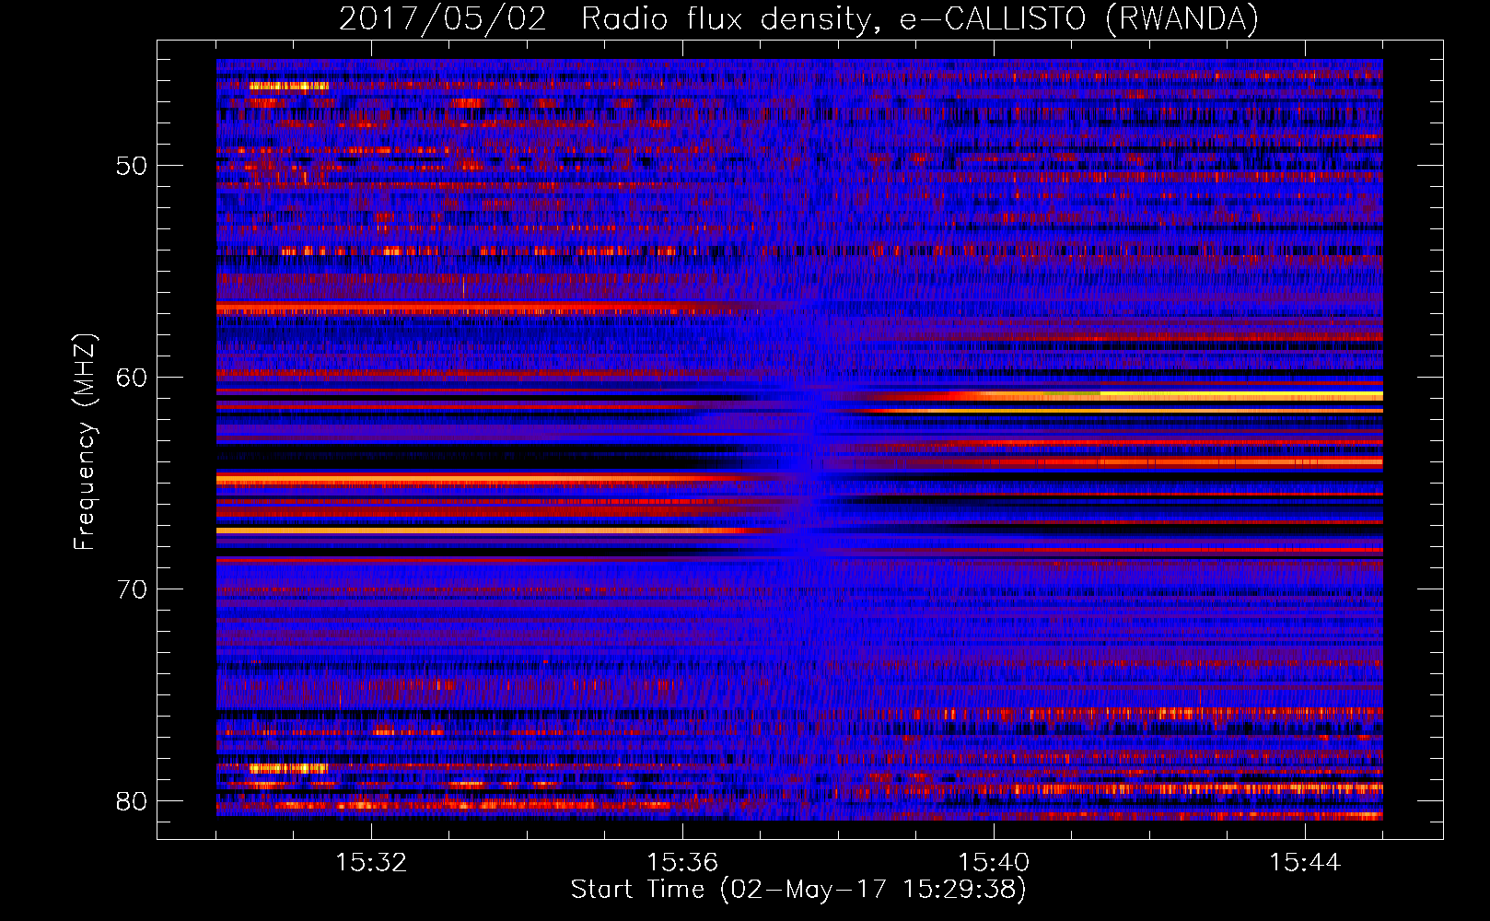
Task: Click the "15:44" time tick label
Action: [x=1305, y=863]
